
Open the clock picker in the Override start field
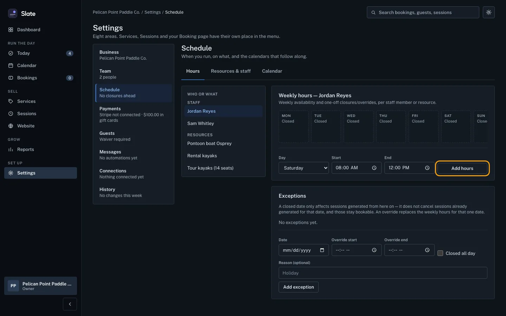pyautogui.click(x=374, y=250)
